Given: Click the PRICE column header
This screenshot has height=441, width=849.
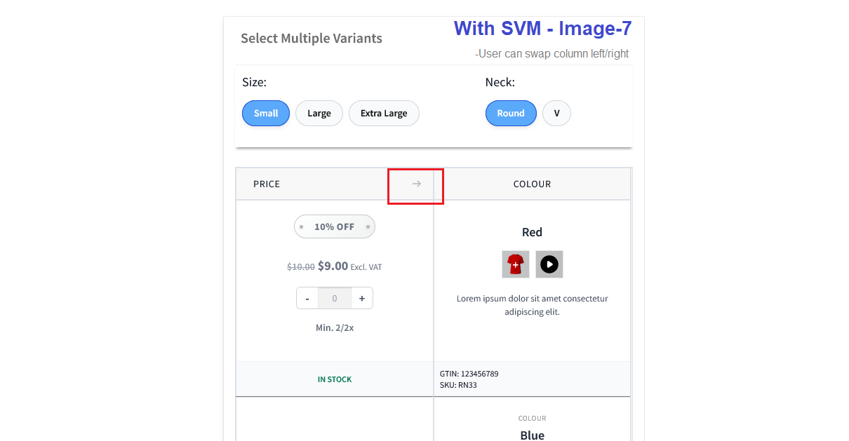Looking at the screenshot, I should [x=267, y=184].
